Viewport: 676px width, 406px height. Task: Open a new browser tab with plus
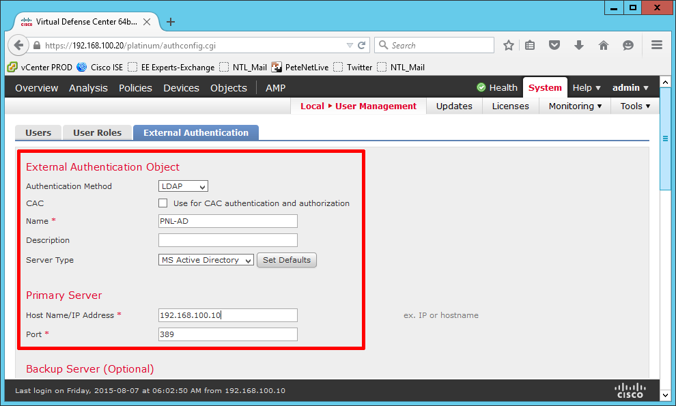171,22
